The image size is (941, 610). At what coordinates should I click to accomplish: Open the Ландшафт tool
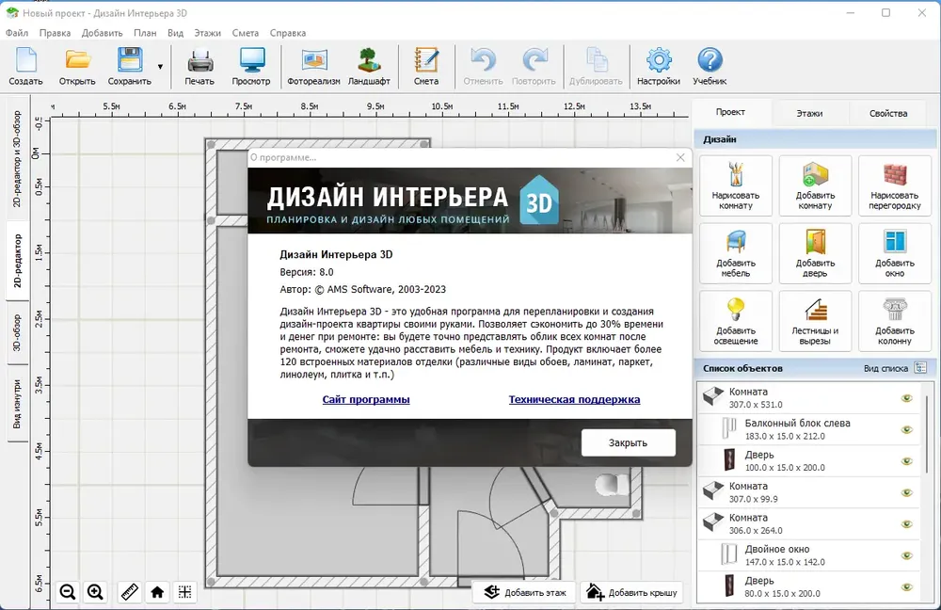point(369,67)
